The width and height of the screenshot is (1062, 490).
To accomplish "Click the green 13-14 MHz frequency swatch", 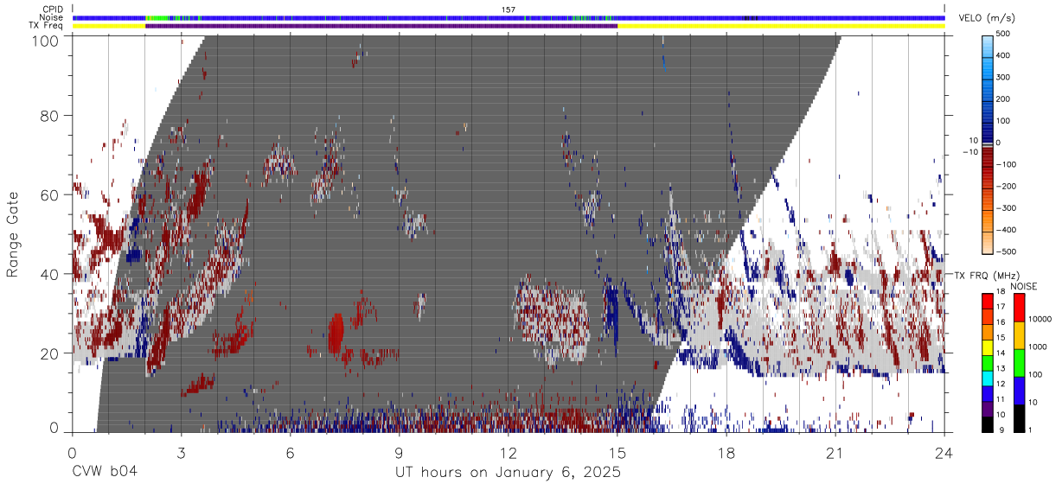I will point(988,363).
